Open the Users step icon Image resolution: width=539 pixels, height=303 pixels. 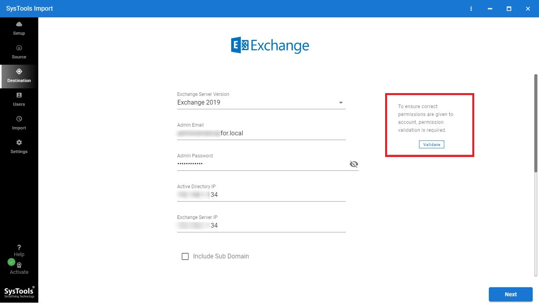coord(19,95)
